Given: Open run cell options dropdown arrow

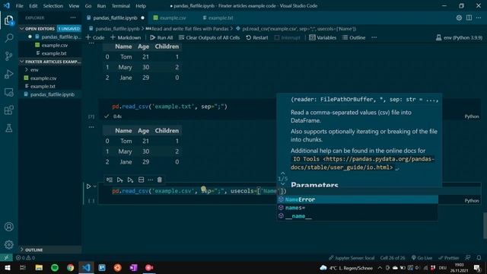Looking at the screenshot, I should (94, 186).
